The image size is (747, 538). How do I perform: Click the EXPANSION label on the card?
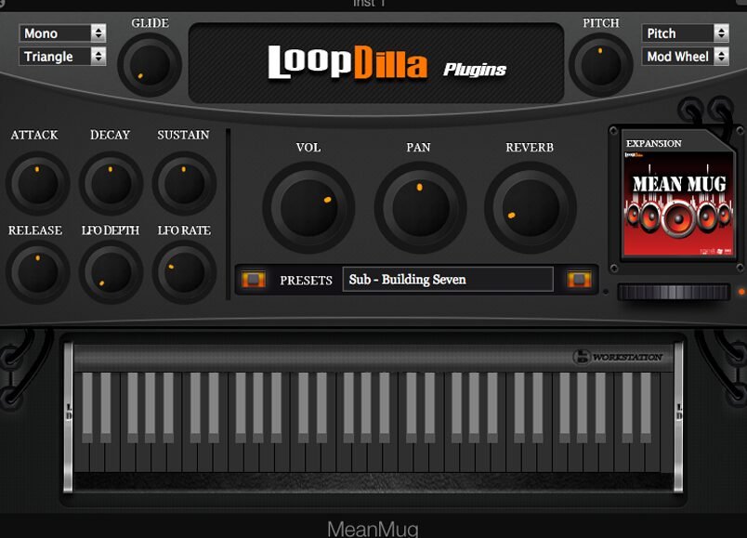[x=654, y=143]
